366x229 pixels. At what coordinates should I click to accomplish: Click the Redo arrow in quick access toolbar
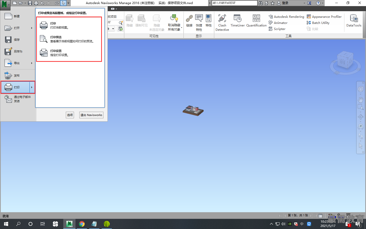tap(48, 3)
